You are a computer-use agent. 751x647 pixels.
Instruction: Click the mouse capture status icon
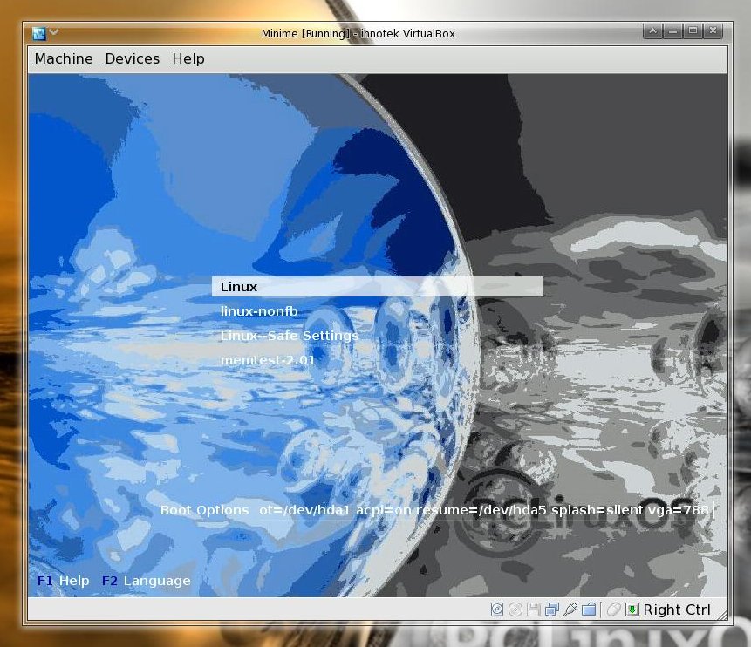click(613, 610)
